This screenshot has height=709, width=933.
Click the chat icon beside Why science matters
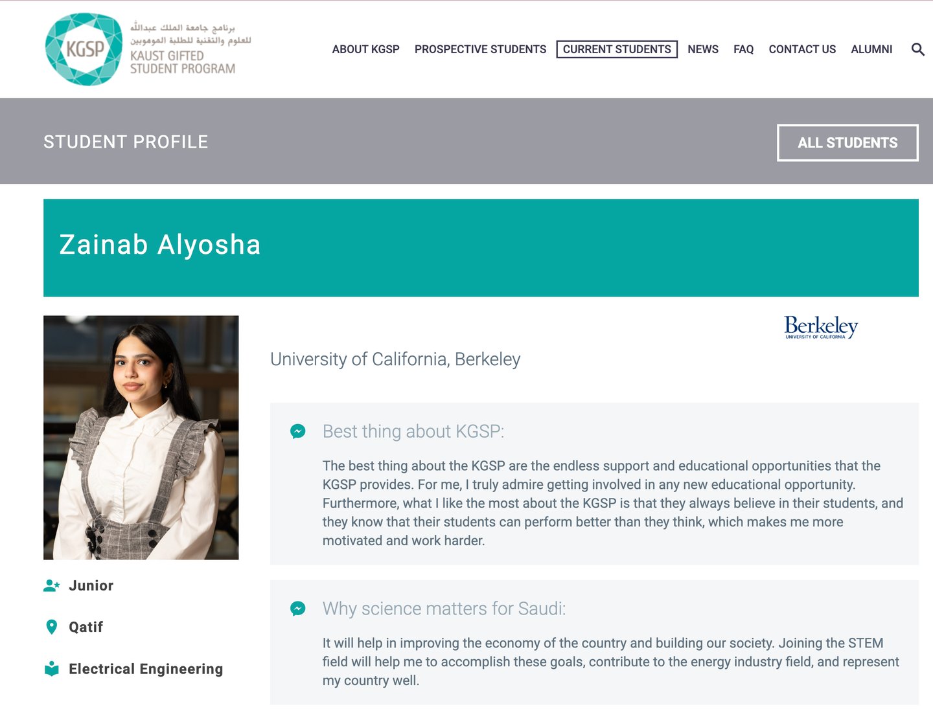coord(298,609)
